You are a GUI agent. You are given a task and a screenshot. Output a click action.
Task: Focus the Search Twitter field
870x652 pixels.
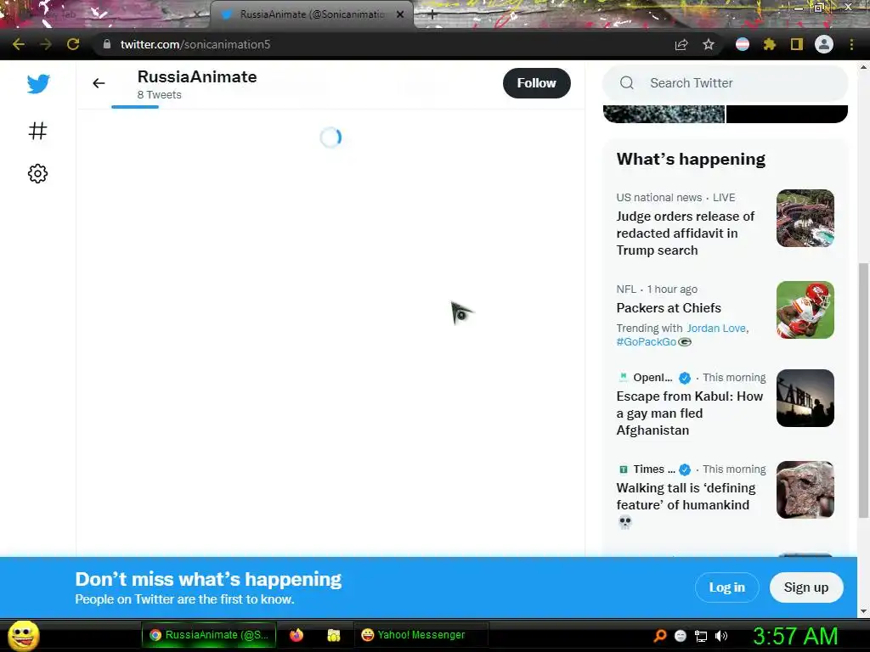tap(726, 83)
